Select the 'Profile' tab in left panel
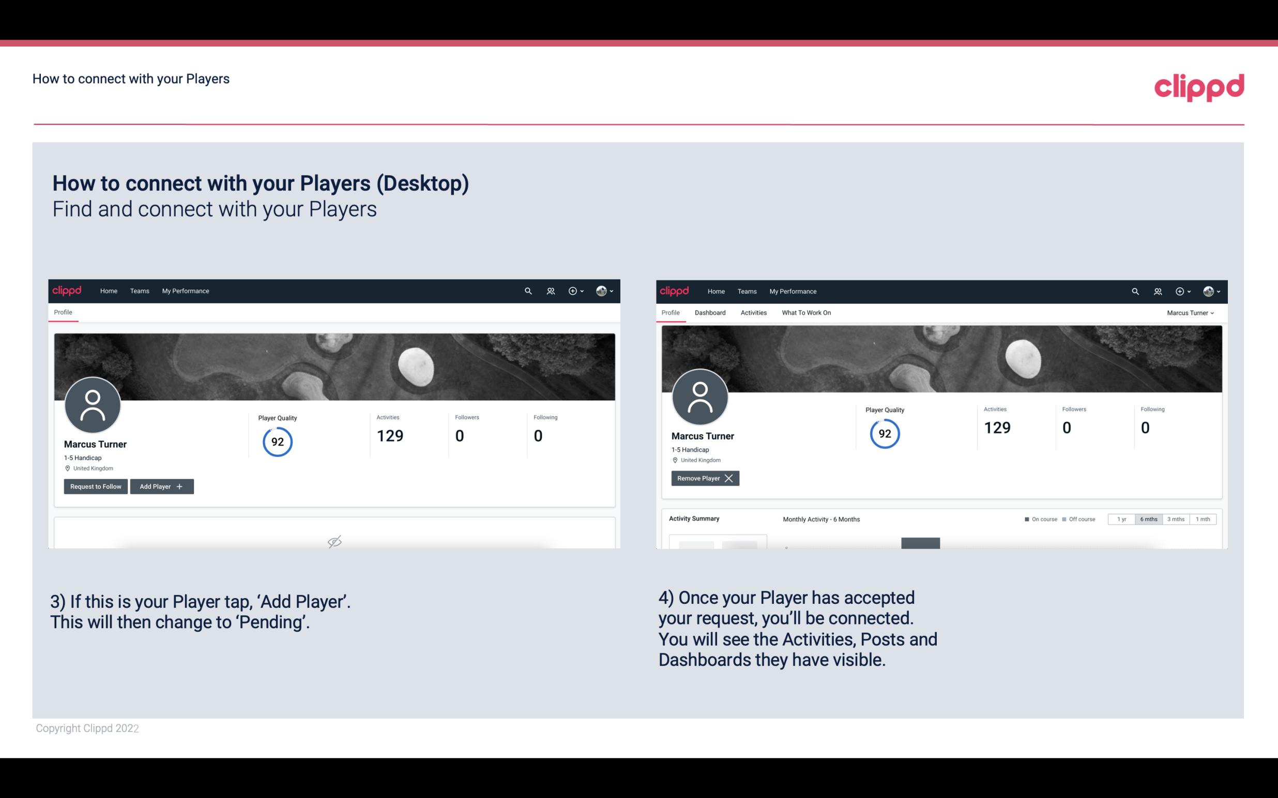 pos(62,311)
